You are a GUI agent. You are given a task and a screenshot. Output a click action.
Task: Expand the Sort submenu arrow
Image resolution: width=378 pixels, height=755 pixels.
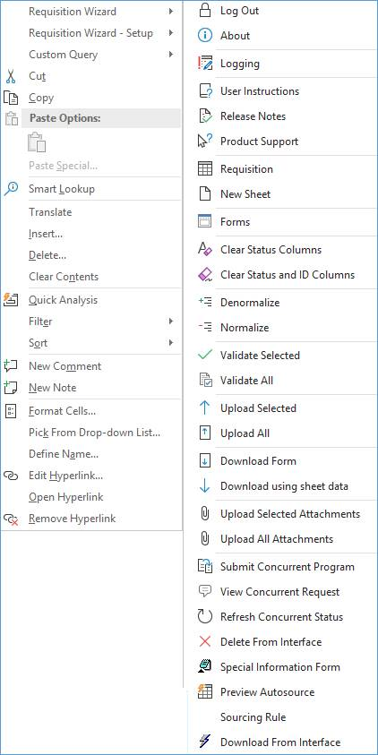coord(171,343)
